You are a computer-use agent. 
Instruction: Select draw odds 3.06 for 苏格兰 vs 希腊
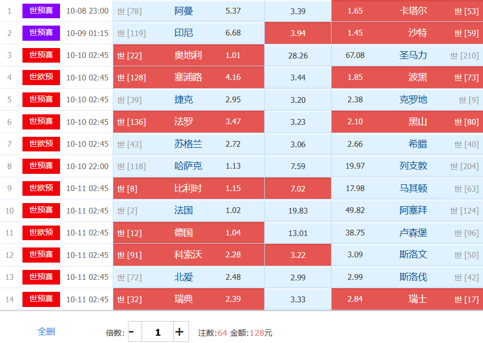tap(298, 144)
